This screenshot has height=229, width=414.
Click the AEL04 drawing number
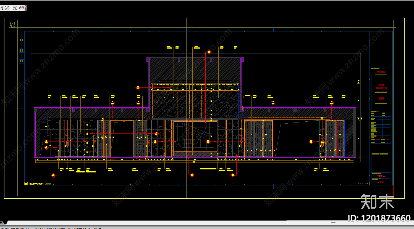point(381,182)
